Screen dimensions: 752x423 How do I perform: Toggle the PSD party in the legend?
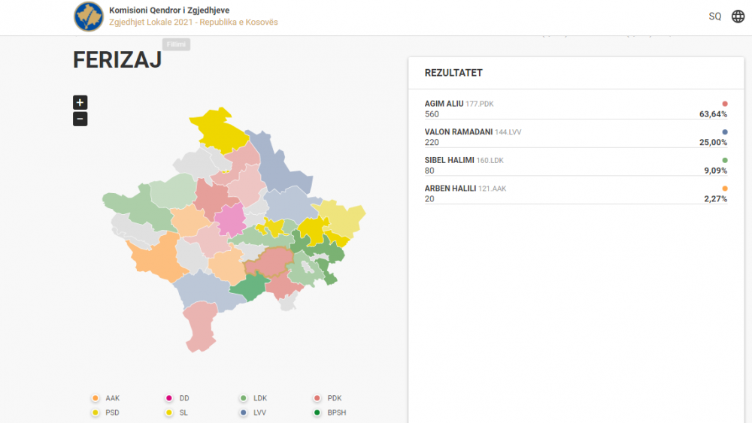pyautogui.click(x=111, y=412)
